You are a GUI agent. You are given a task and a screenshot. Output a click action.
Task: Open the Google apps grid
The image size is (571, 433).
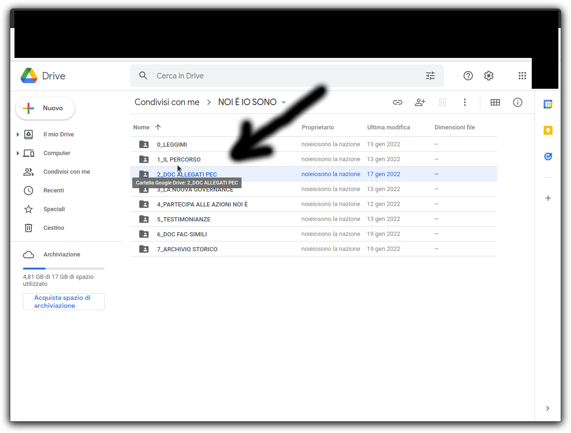pos(522,76)
